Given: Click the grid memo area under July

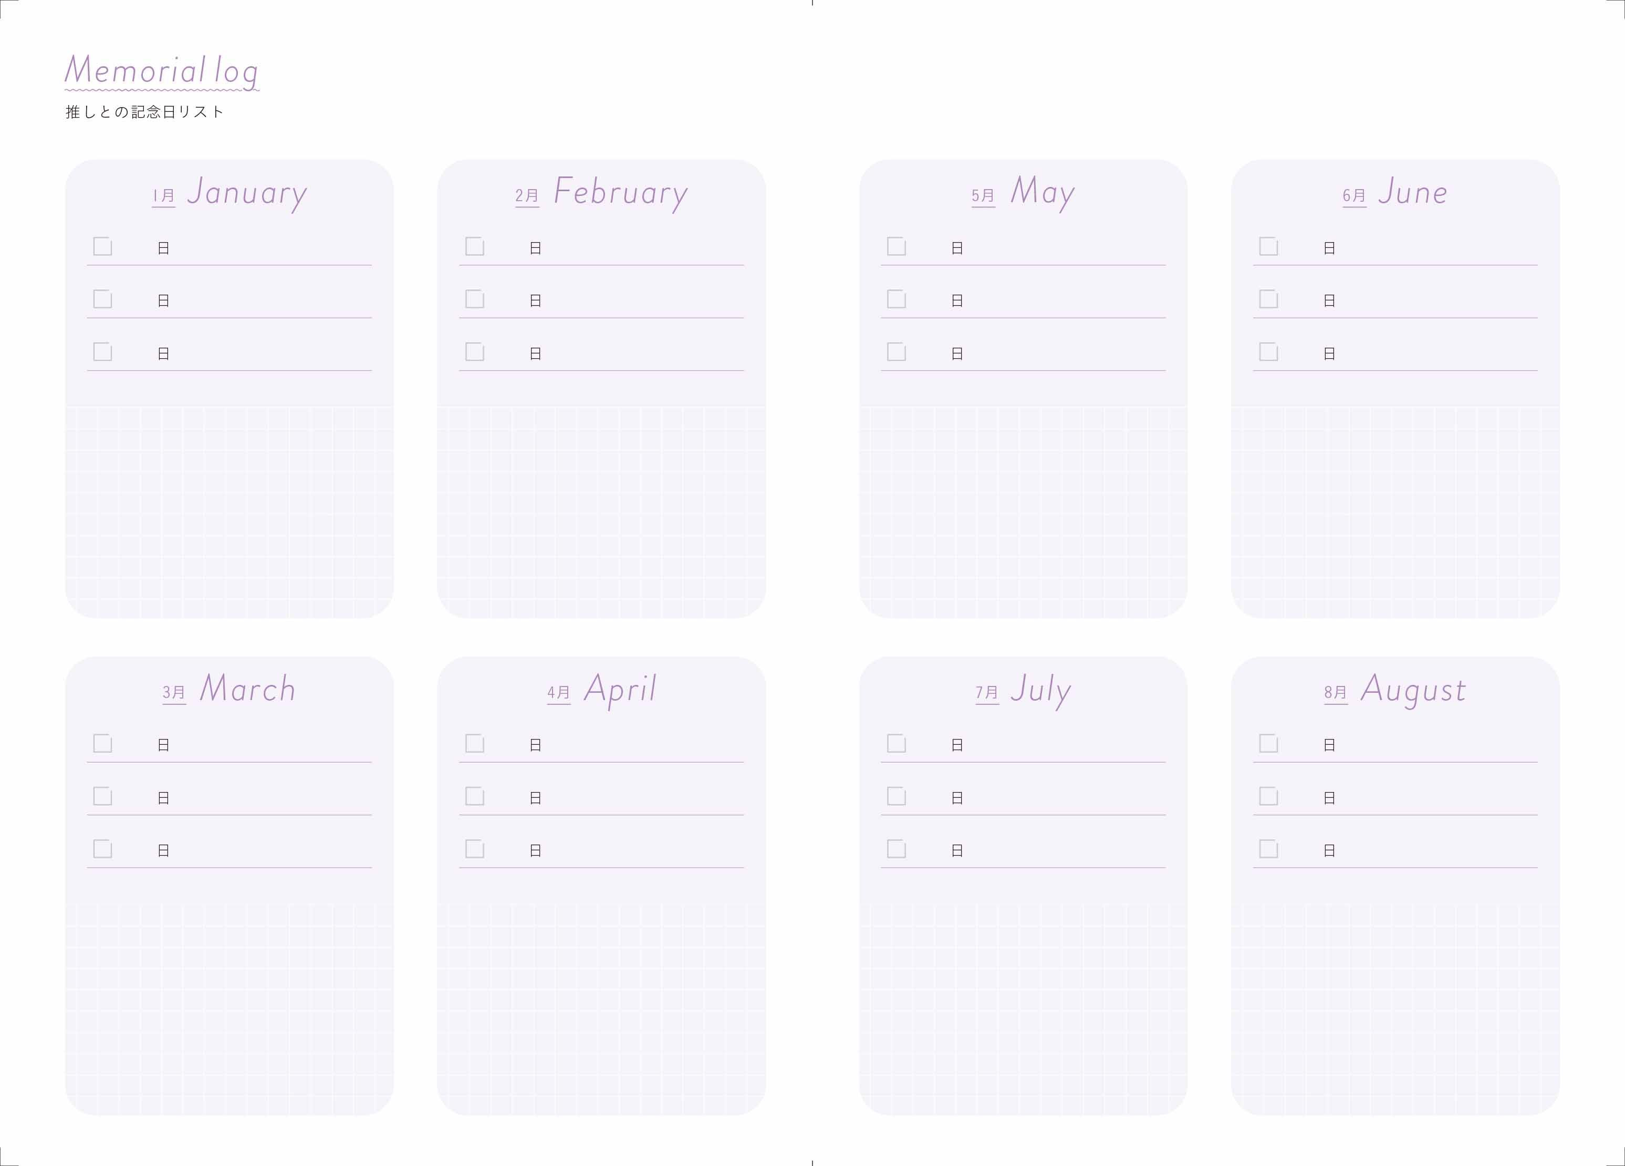Looking at the screenshot, I should tap(1023, 1009).
